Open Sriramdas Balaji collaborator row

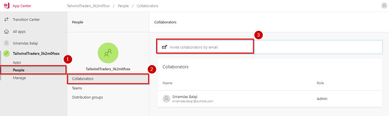pos(270,99)
